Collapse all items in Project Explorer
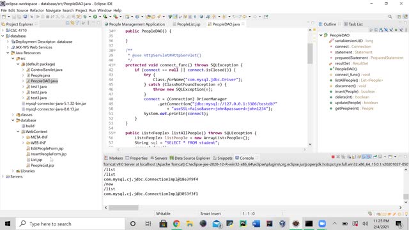409x230 pixels. coord(68,23)
